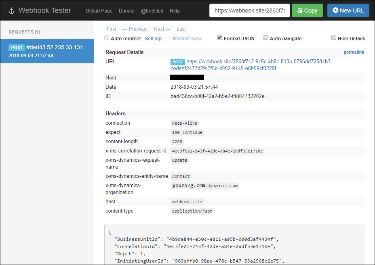Click the Redirect Now link
This screenshot has height=265, width=375.
tap(187, 38)
